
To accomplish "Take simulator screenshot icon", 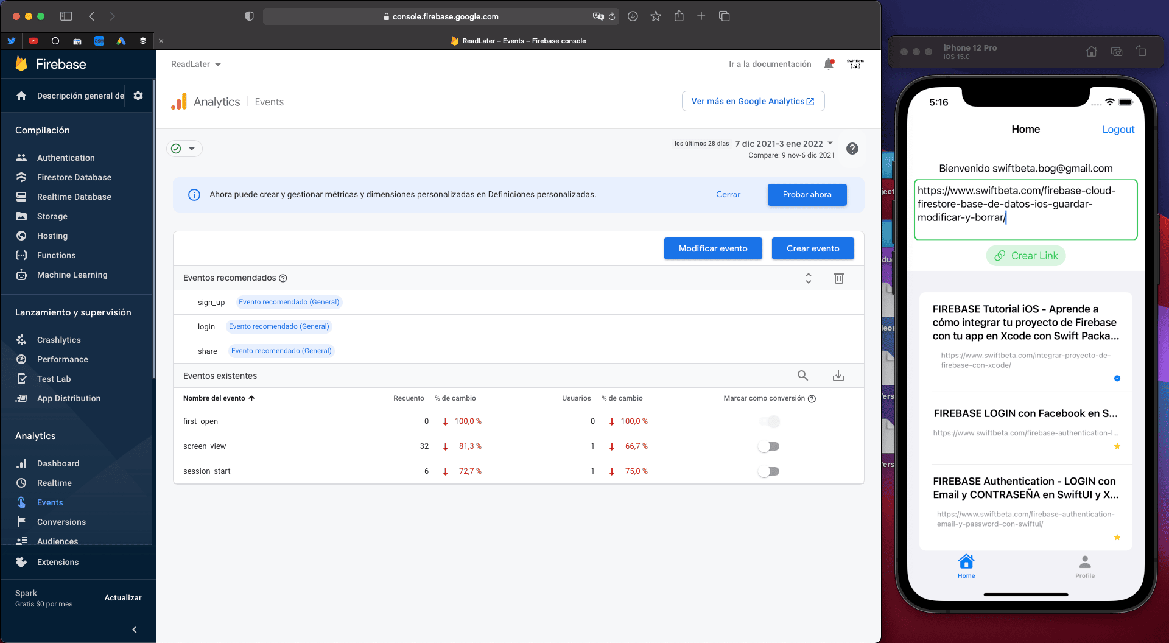I will pyautogui.click(x=1117, y=52).
